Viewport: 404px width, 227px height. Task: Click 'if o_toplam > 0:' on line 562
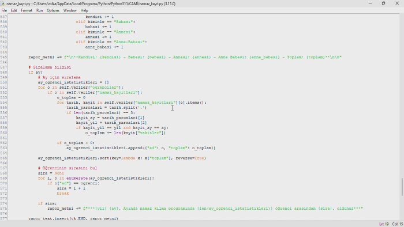click(76, 143)
